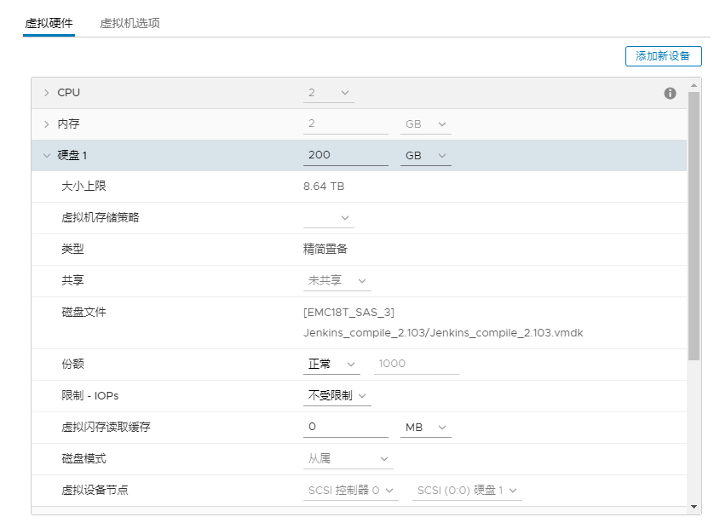Click the scrollbar down arrow
Image resolution: width=714 pixels, height=523 pixels.
coord(694,507)
